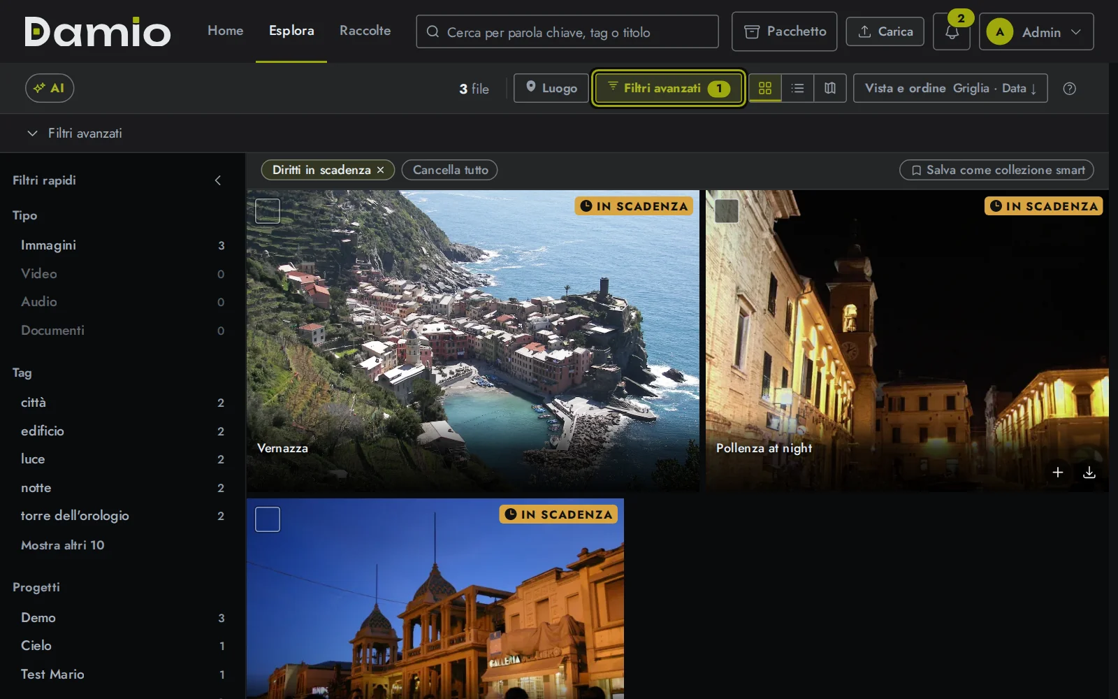Screen dimensions: 1118x699
Task: Open the notifications bell
Action: pyautogui.click(x=952, y=32)
